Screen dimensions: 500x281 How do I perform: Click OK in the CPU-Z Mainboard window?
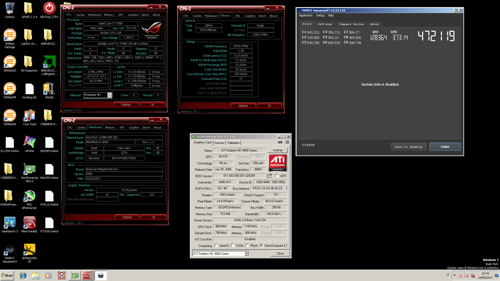coord(153,217)
